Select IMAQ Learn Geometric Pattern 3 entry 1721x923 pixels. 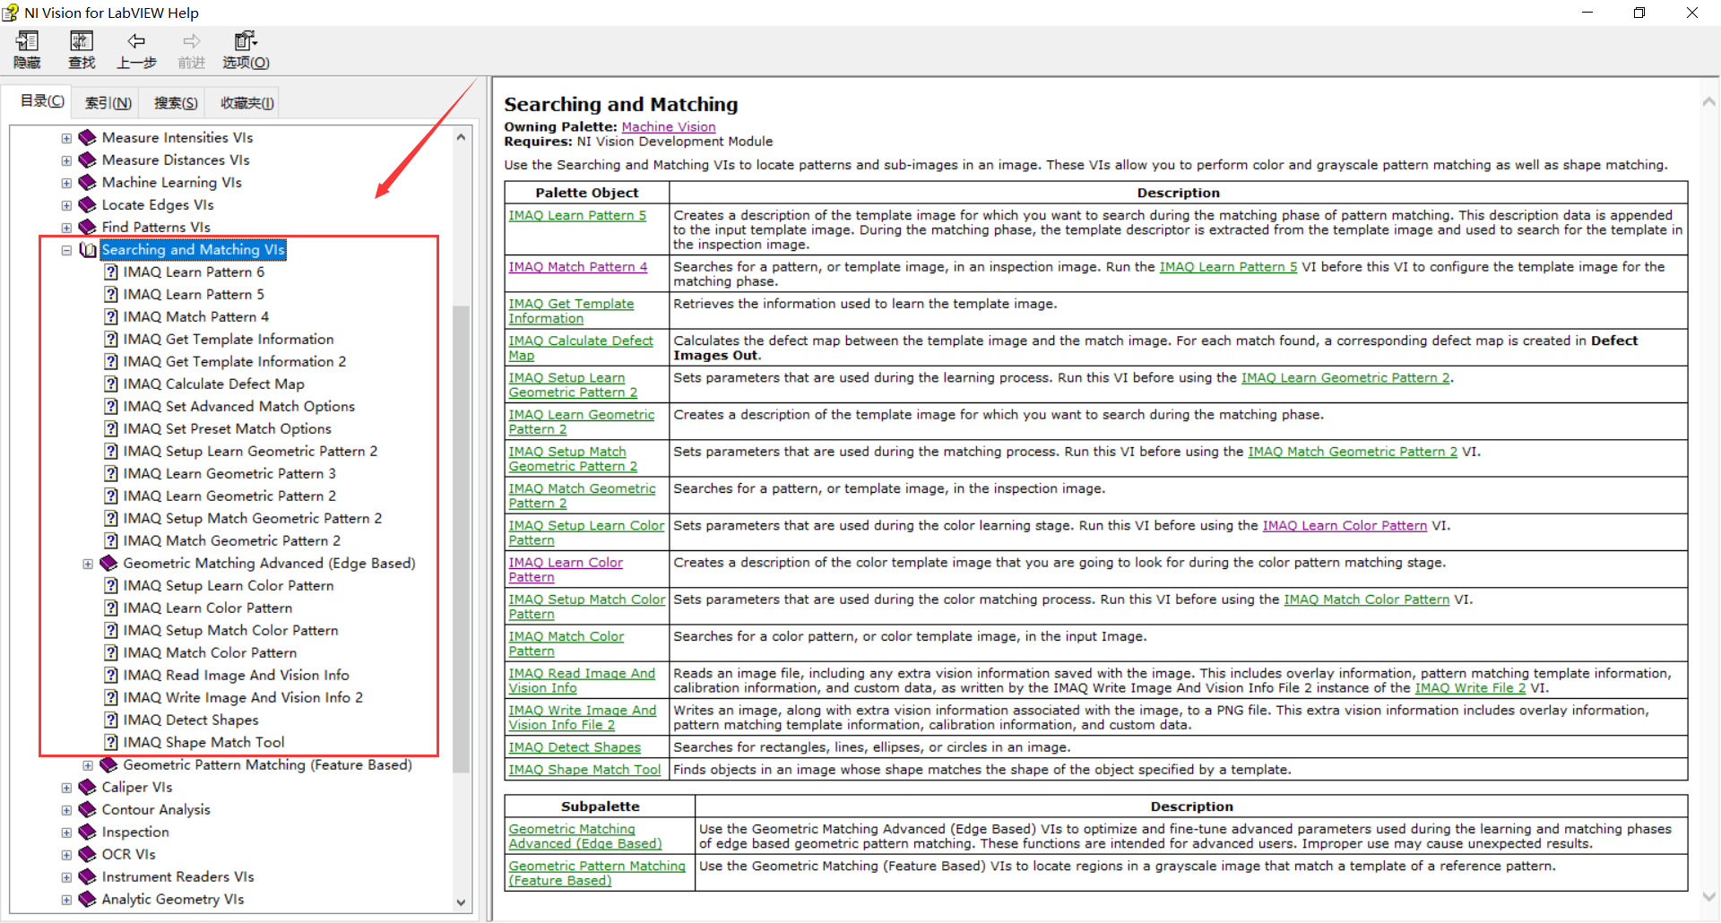(229, 474)
